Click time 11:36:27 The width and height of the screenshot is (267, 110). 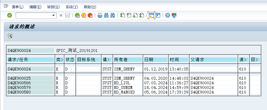coord(179,83)
